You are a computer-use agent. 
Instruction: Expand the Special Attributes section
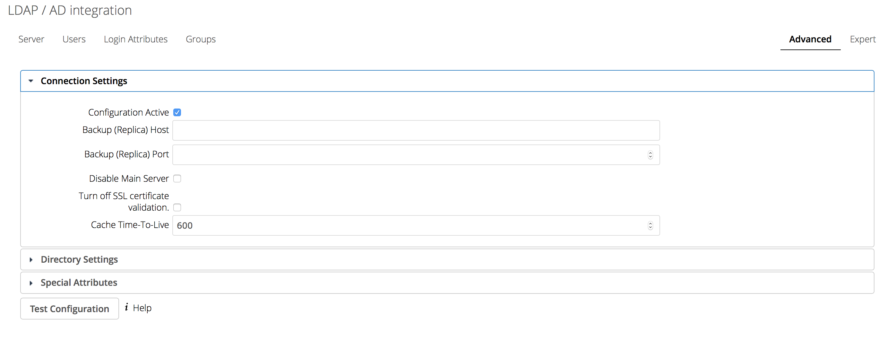[447, 283]
